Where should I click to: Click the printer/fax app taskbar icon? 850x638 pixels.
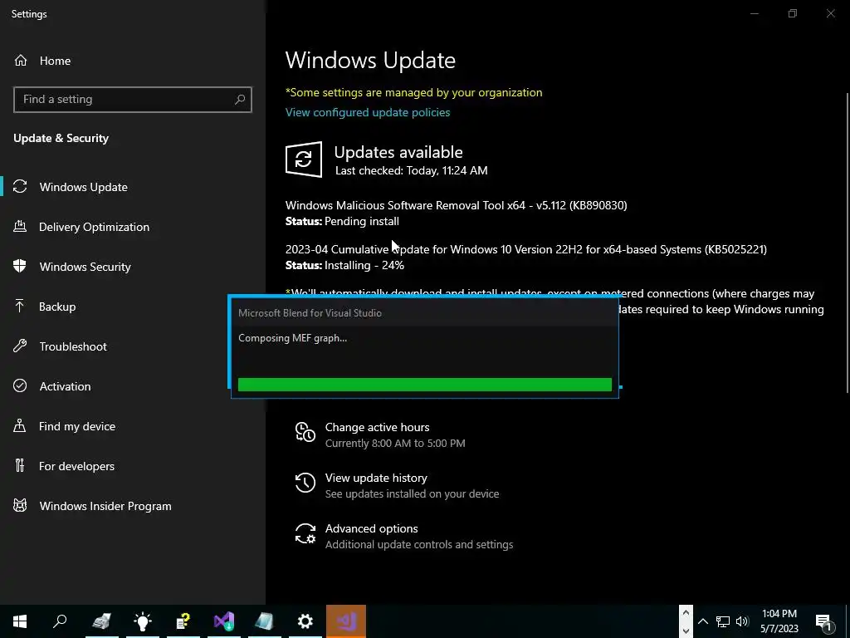101,621
